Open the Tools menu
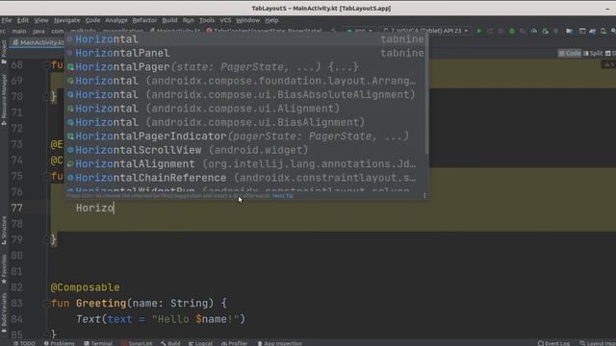Viewport: 616px width, 346px height. click(207, 20)
